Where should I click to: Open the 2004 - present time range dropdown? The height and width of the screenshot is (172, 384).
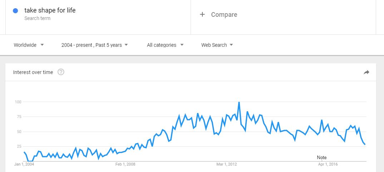pyautogui.click(x=94, y=45)
